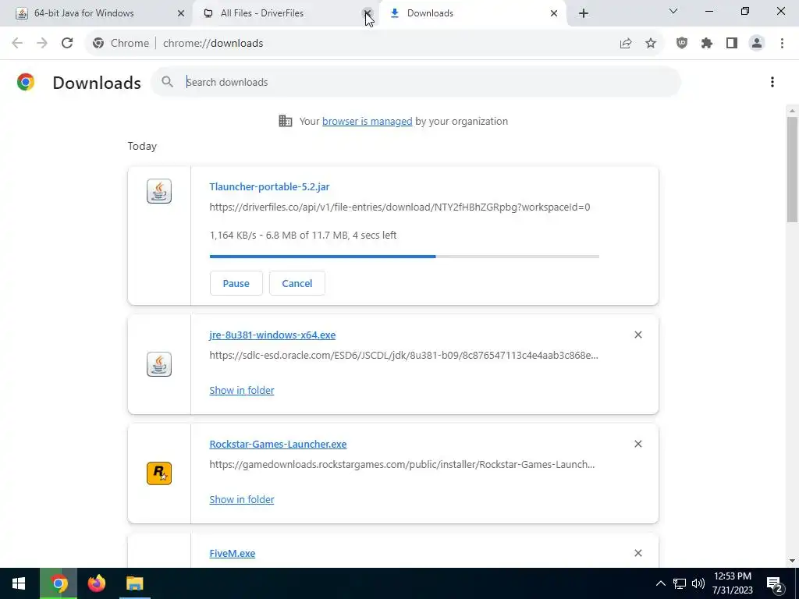This screenshot has width=799, height=599.
Task: Open a new browser tab
Action: [584, 13]
